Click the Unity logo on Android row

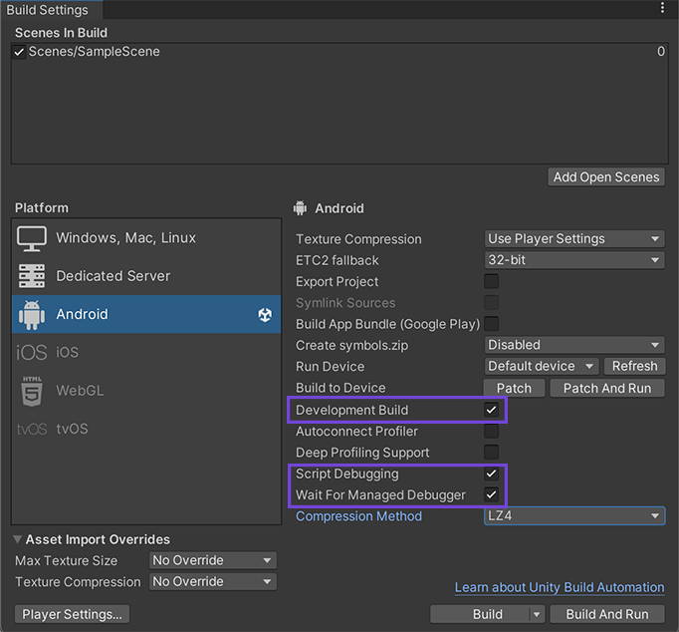point(265,314)
